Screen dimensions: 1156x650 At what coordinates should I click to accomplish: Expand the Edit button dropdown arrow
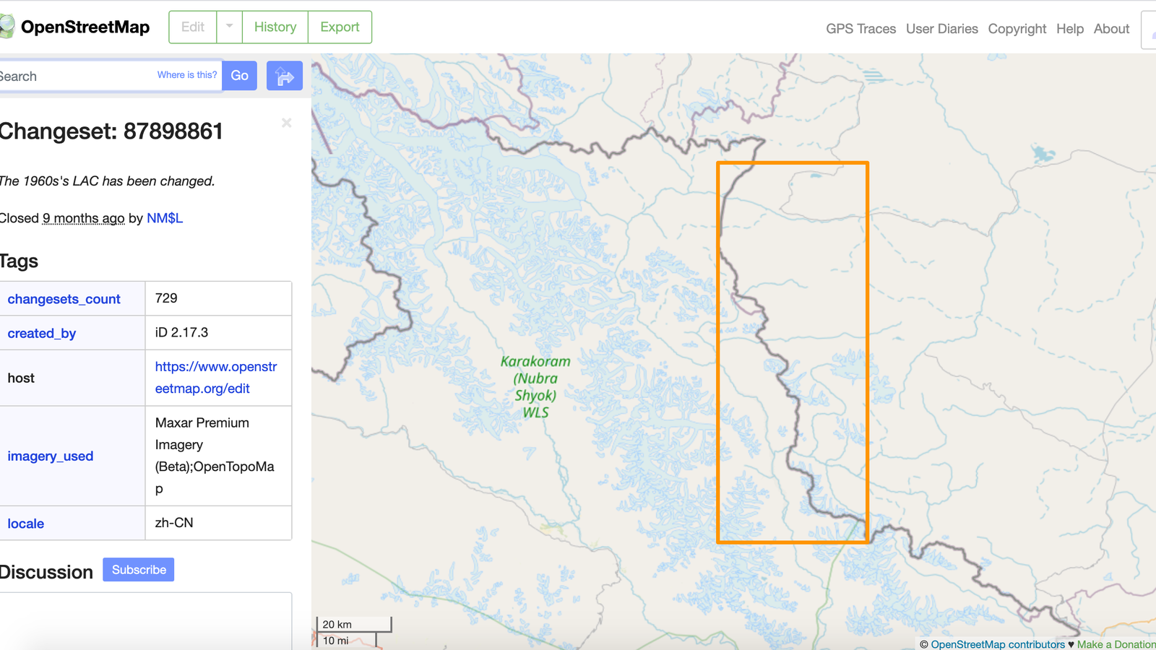tap(229, 27)
